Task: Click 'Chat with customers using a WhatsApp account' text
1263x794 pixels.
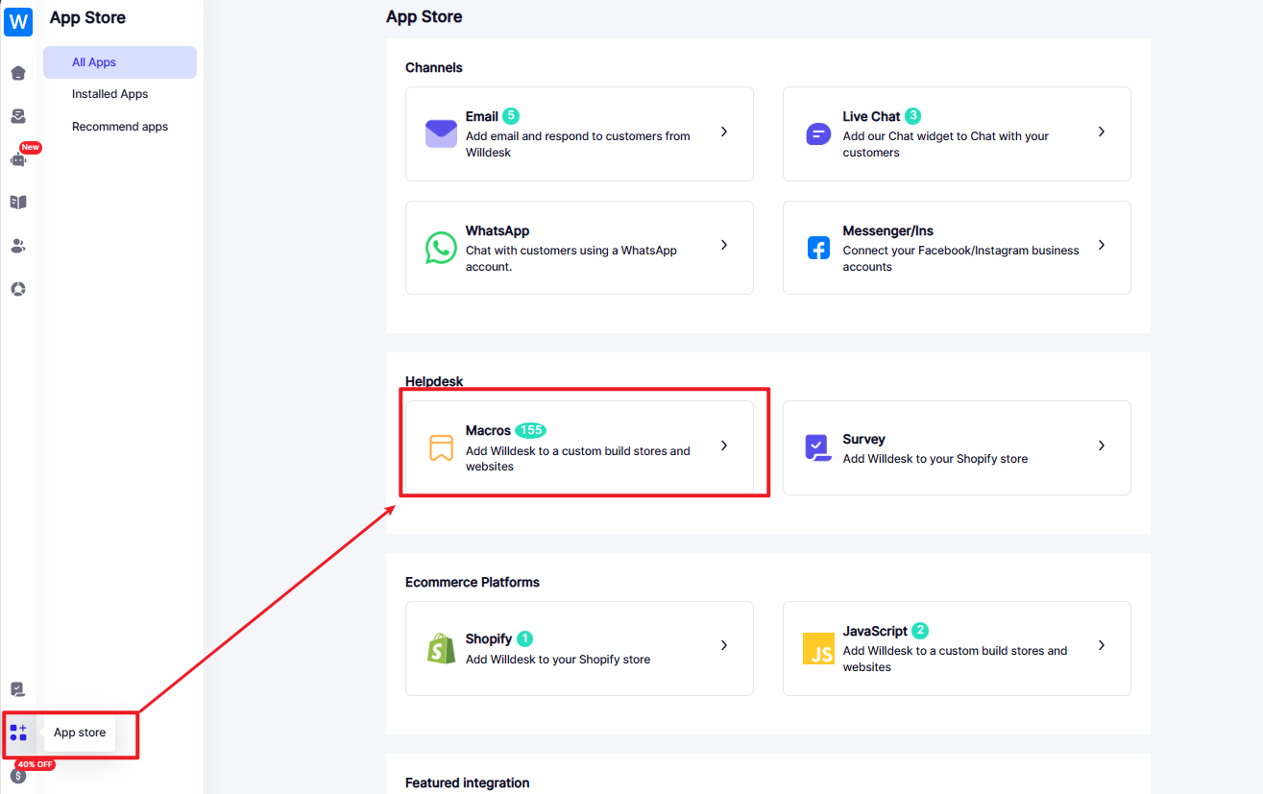Action: tap(571, 258)
